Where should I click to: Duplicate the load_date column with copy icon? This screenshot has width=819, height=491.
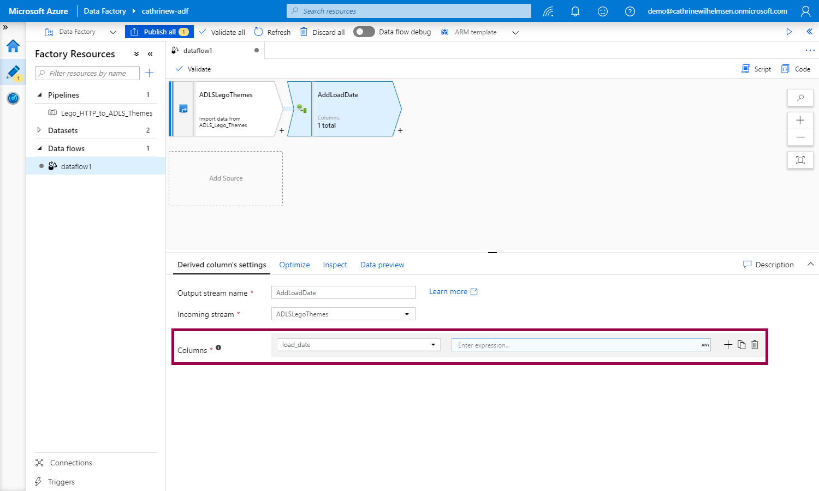point(741,345)
